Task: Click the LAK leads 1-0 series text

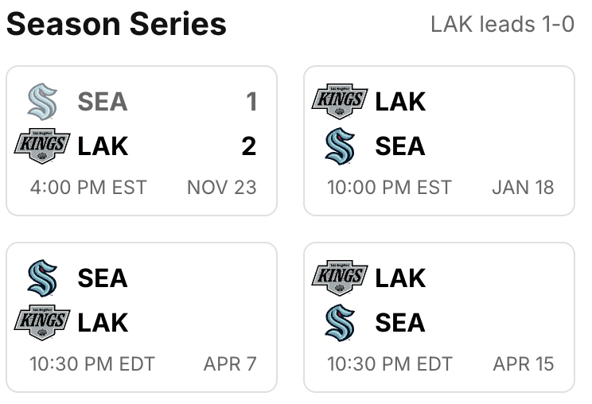Action: pos(503,24)
